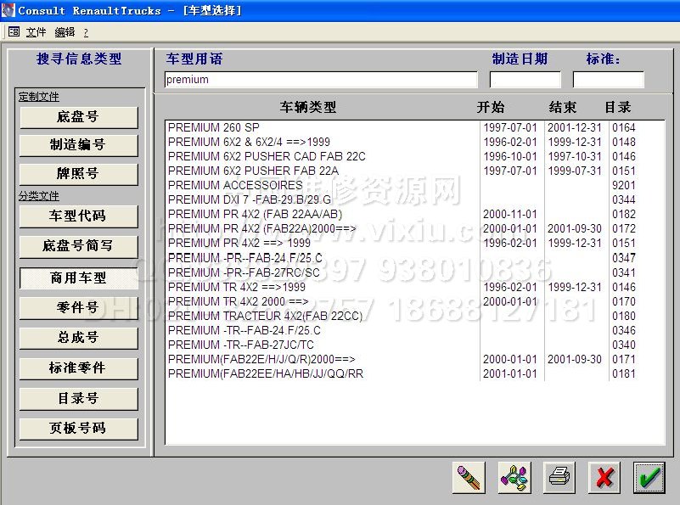Click the network diagram icon button

[514, 477]
